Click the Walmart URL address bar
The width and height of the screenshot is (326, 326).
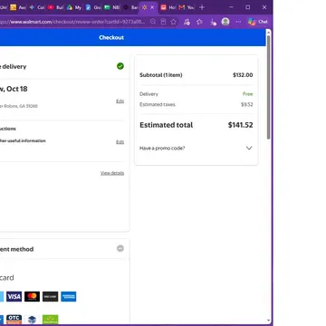(72, 22)
